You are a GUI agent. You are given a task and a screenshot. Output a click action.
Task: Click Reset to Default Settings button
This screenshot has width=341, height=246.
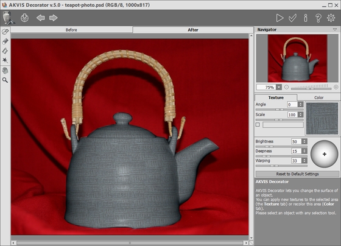(297, 174)
